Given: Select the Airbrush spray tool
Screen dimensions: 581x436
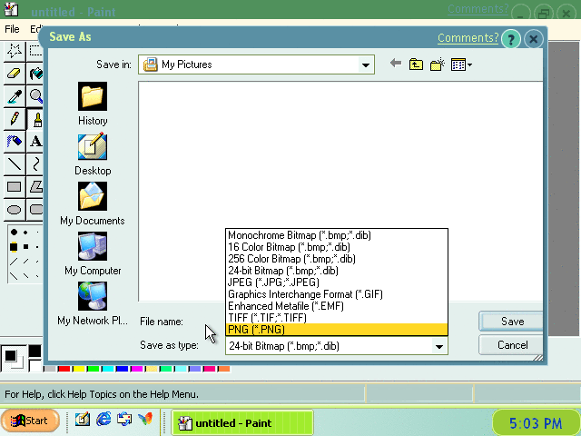Looking at the screenshot, I should point(15,142).
